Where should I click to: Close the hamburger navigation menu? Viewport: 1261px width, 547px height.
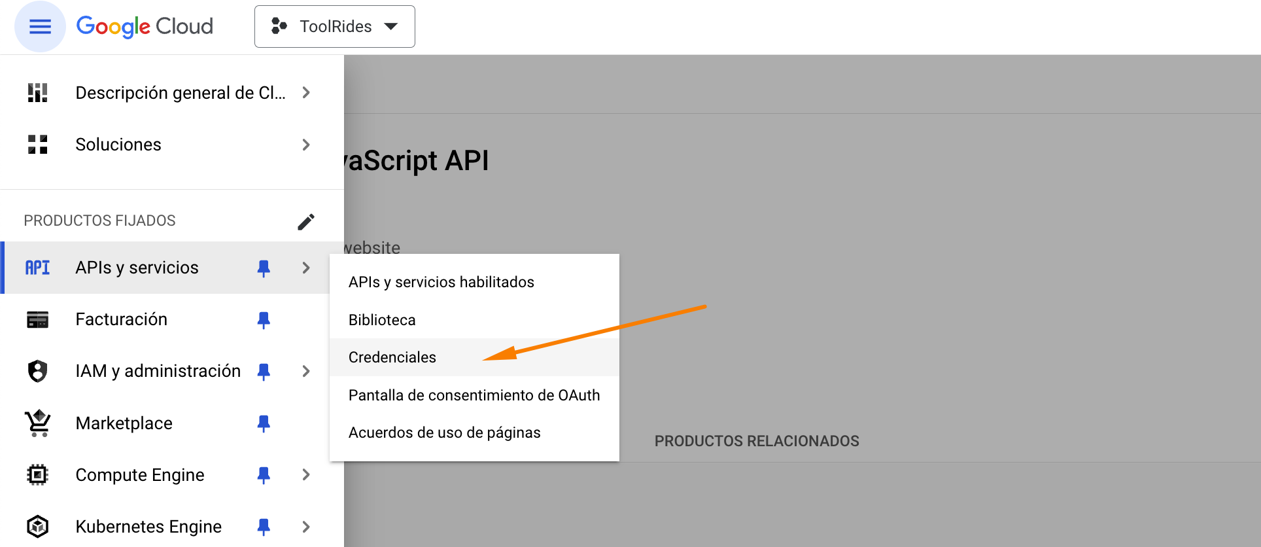40,26
